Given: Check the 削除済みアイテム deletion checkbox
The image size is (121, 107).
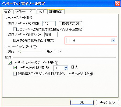Looking at the screenshot, I should pyautogui.click(x=15, y=74).
